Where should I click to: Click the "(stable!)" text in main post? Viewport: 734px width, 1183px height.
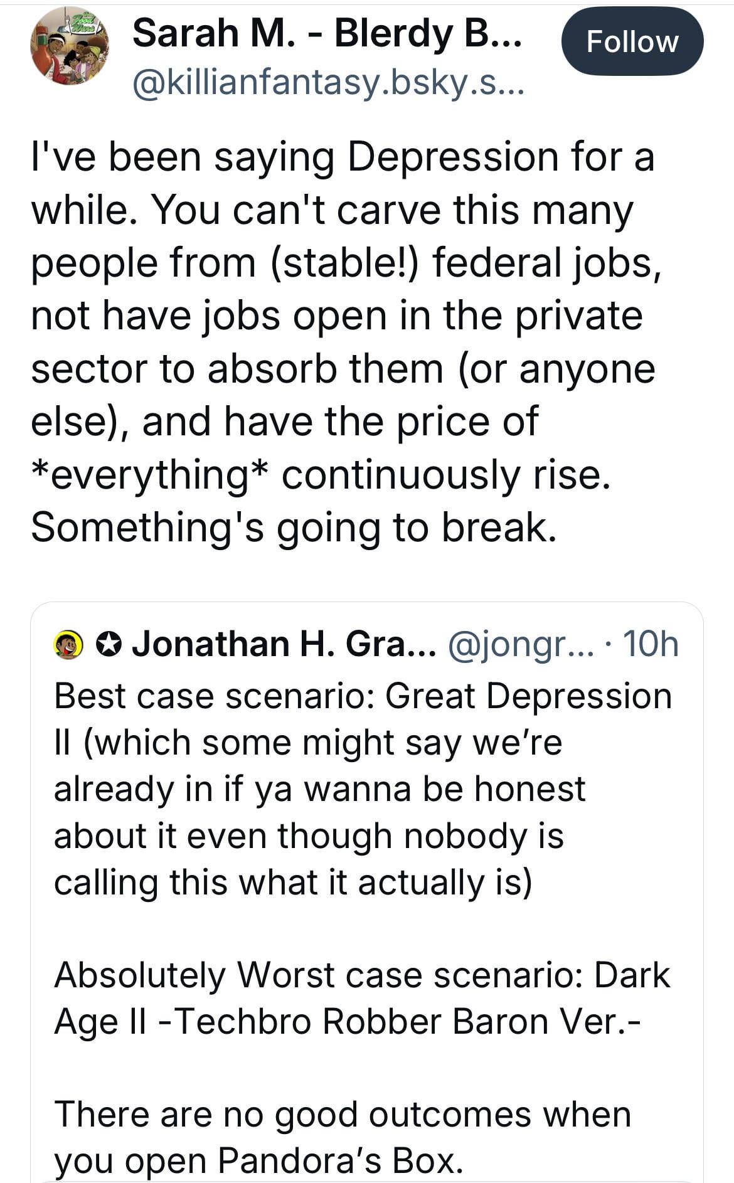tap(344, 262)
